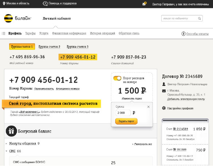
Task: Open the Тарифы tab
Action: (x=30, y=33)
